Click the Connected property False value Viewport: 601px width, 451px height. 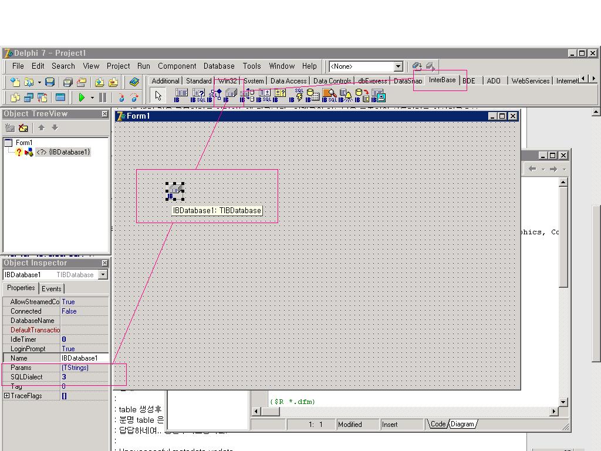click(x=85, y=311)
